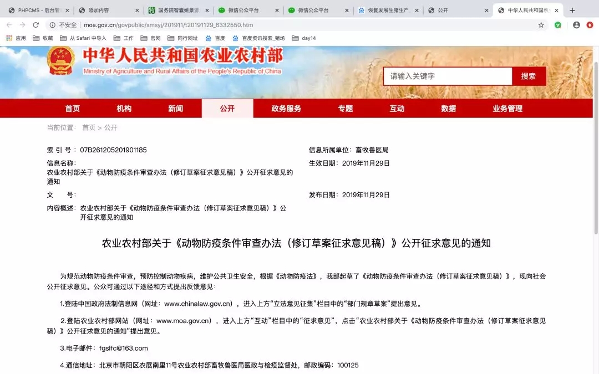599x374 pixels.
Task: Open the red extension icon in toolbar
Action: 590,25
